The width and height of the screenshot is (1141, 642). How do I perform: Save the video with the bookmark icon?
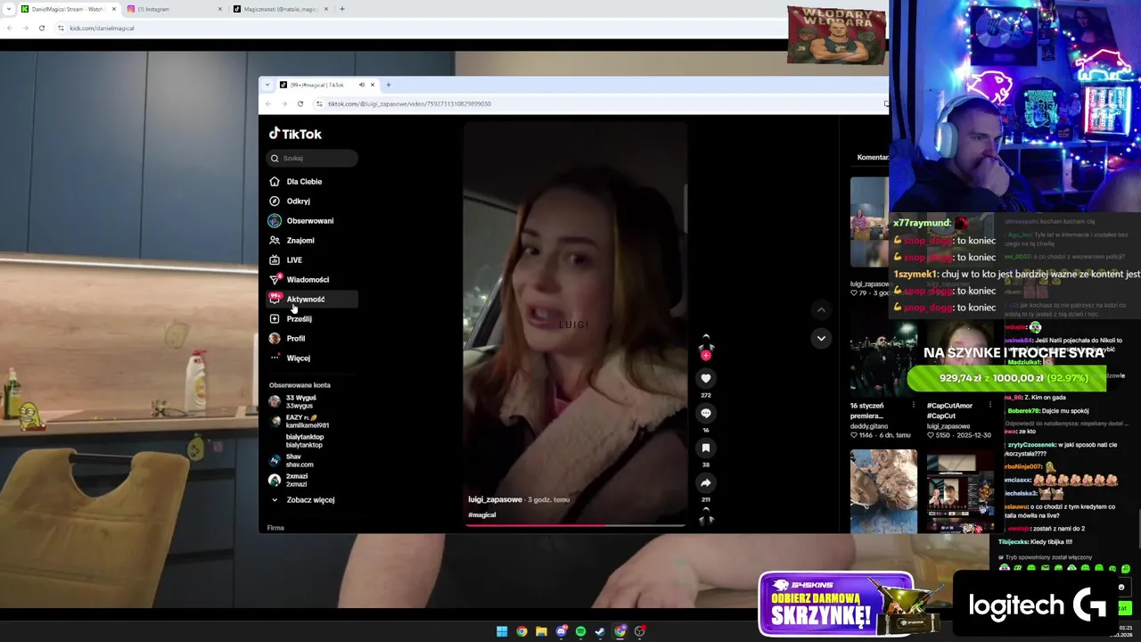(705, 448)
